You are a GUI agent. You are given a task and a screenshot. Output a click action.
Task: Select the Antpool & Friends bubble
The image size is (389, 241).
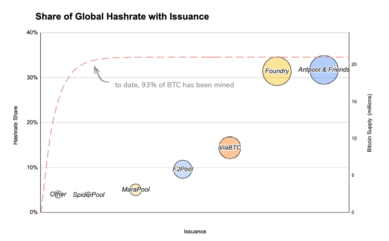[x=323, y=70]
